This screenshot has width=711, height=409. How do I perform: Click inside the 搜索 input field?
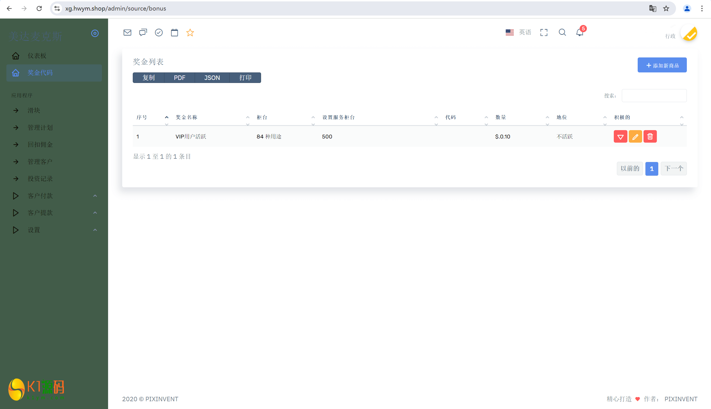coord(654,96)
